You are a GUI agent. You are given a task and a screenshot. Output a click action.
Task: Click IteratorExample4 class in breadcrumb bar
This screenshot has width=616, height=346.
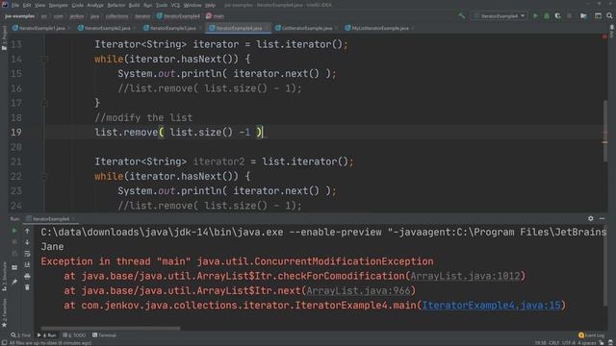pyautogui.click(x=178, y=16)
